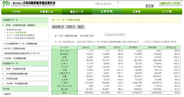Click the site search input field
This screenshot has height=97, width=184.
[x=135, y=3]
